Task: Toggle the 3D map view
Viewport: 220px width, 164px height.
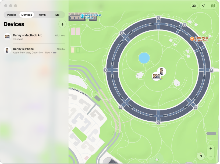Action: click(194, 6)
